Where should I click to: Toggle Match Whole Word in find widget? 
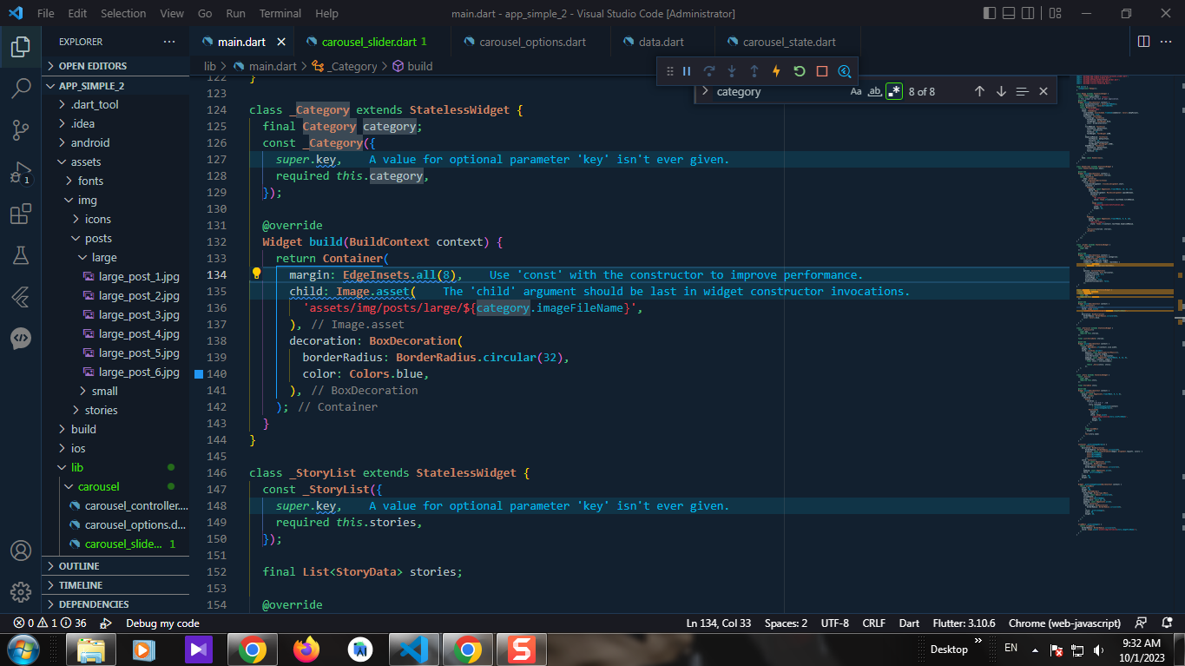click(875, 91)
